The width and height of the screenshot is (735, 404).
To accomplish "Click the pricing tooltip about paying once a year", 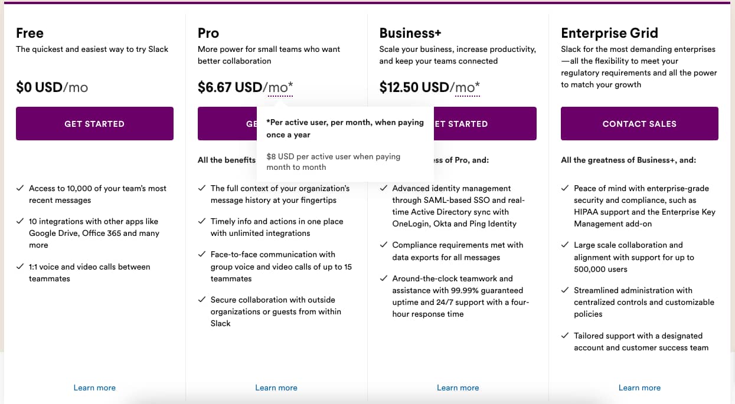I will point(345,143).
